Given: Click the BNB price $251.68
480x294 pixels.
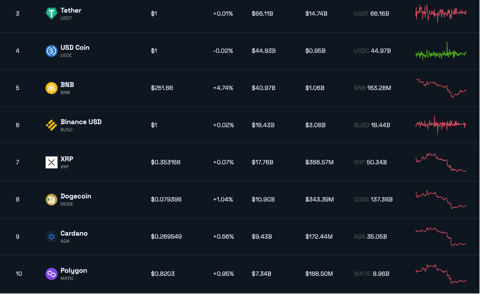Looking at the screenshot, I should [162, 88].
